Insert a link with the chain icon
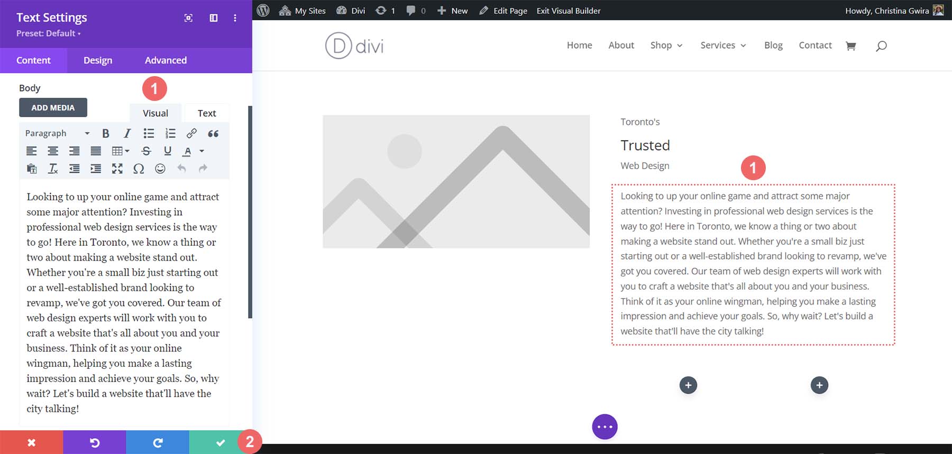 [191, 134]
